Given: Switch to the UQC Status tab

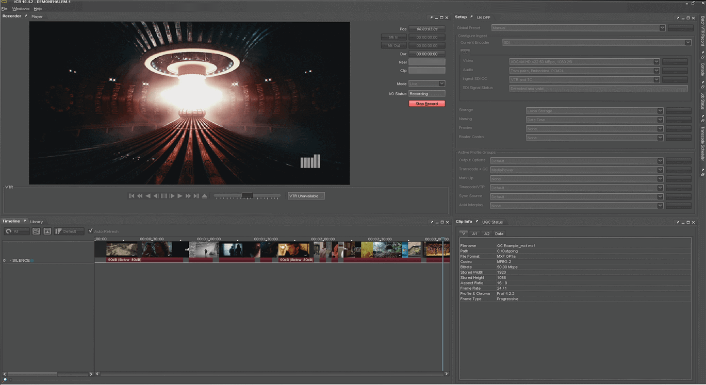Looking at the screenshot, I should (492, 222).
